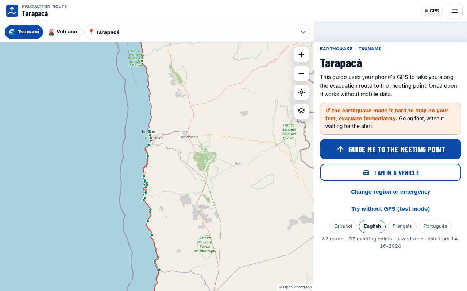Click the Alto Hospicio map label
467x291 pixels.
coord(154,138)
